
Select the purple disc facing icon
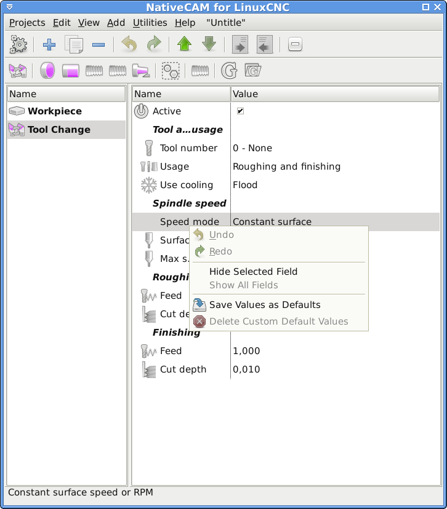[47, 71]
